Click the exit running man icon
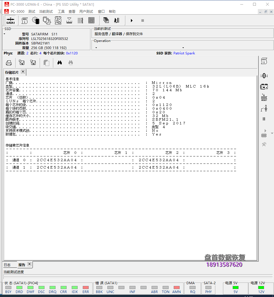 tap(117, 20)
